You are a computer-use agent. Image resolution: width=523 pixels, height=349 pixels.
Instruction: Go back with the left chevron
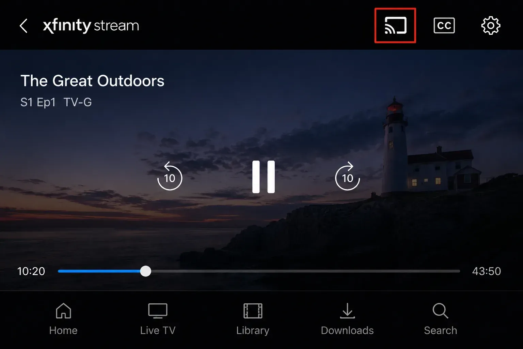(x=23, y=26)
